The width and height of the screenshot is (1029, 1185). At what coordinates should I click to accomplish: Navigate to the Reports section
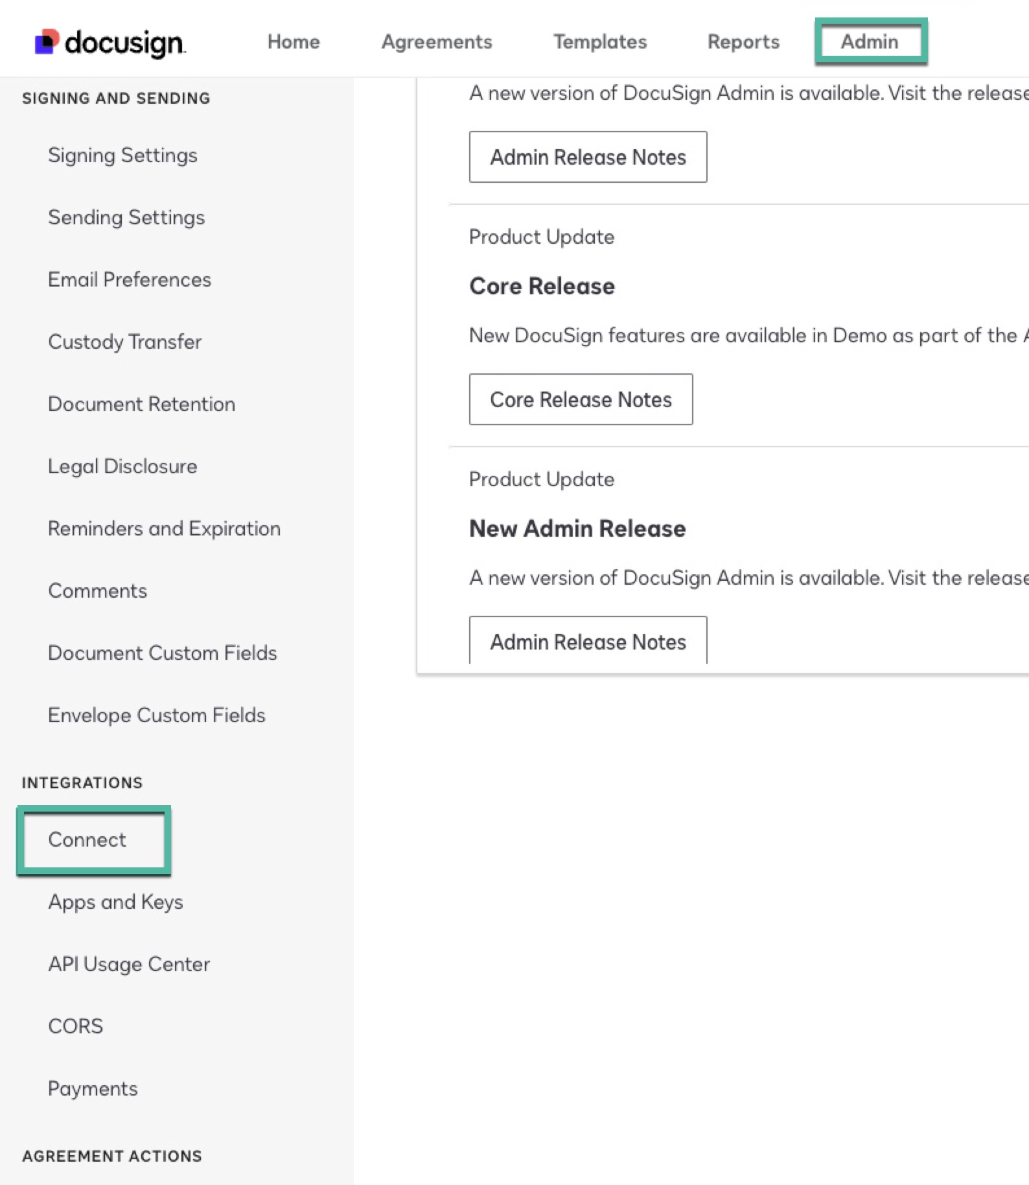click(x=743, y=41)
